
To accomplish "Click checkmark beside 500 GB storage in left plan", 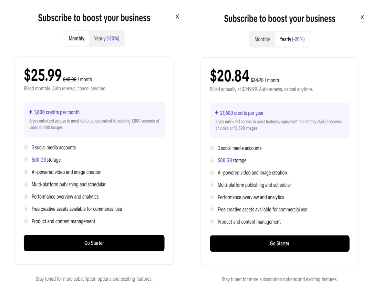I will point(26,160).
